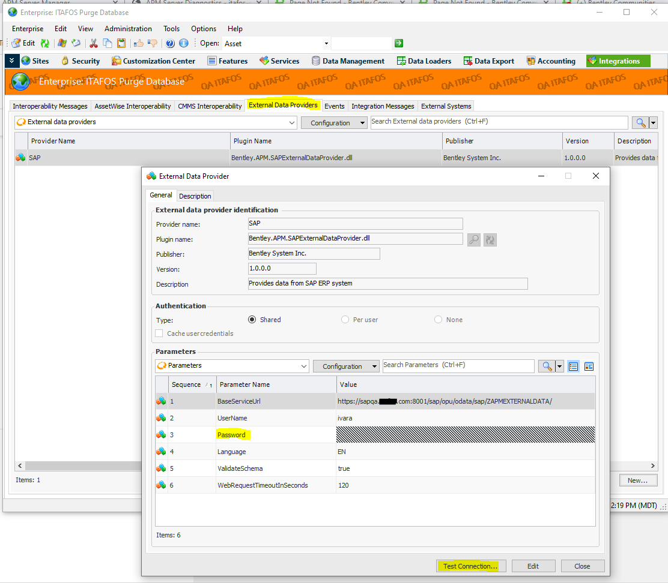The image size is (668, 583).
Task: Click the Test Connection button
Action: pos(471,566)
